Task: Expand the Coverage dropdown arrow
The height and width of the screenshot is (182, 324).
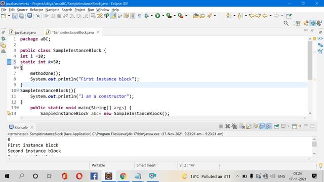Action: click(175, 16)
